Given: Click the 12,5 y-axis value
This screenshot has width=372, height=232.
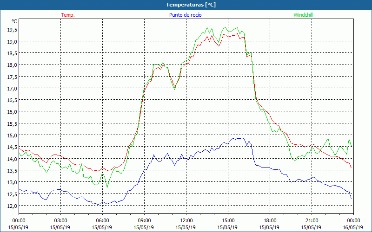Looking at the screenshot, I should tap(13, 194).
